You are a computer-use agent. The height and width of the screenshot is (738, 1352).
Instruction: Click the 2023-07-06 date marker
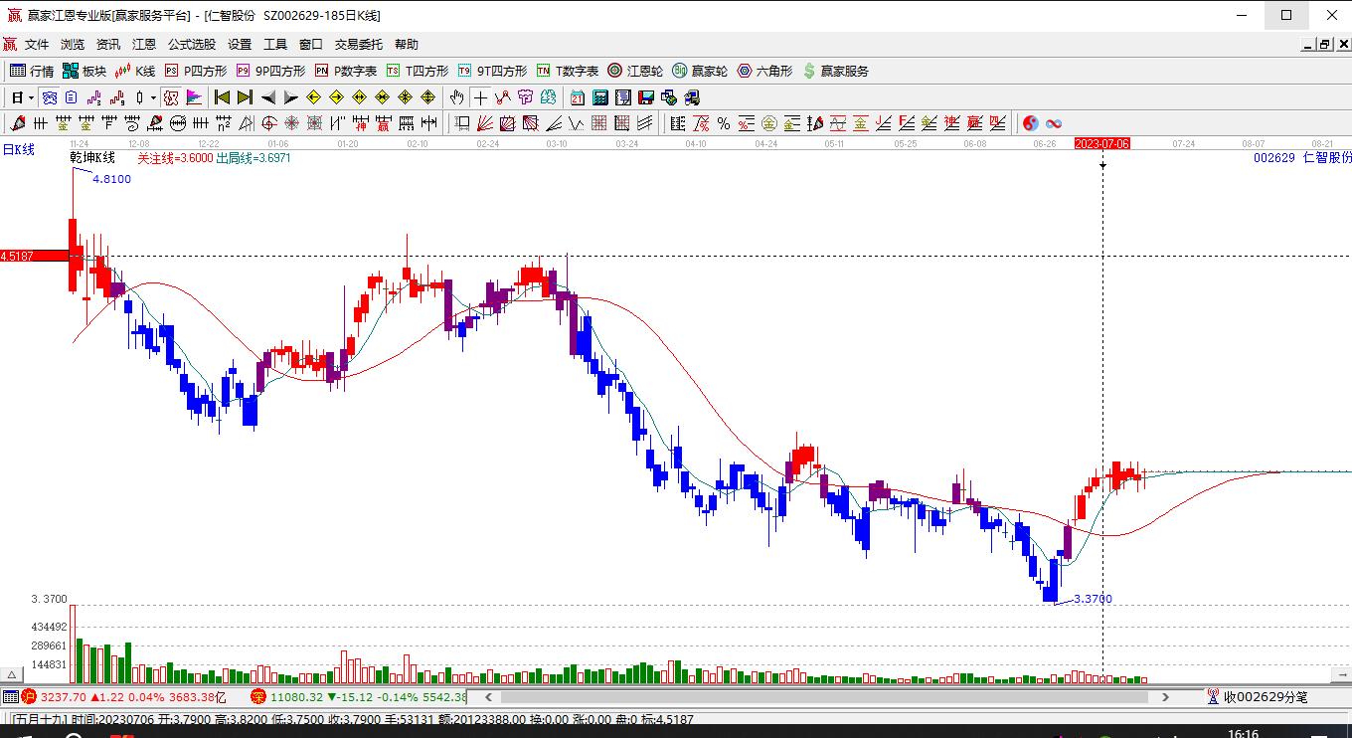[1102, 144]
